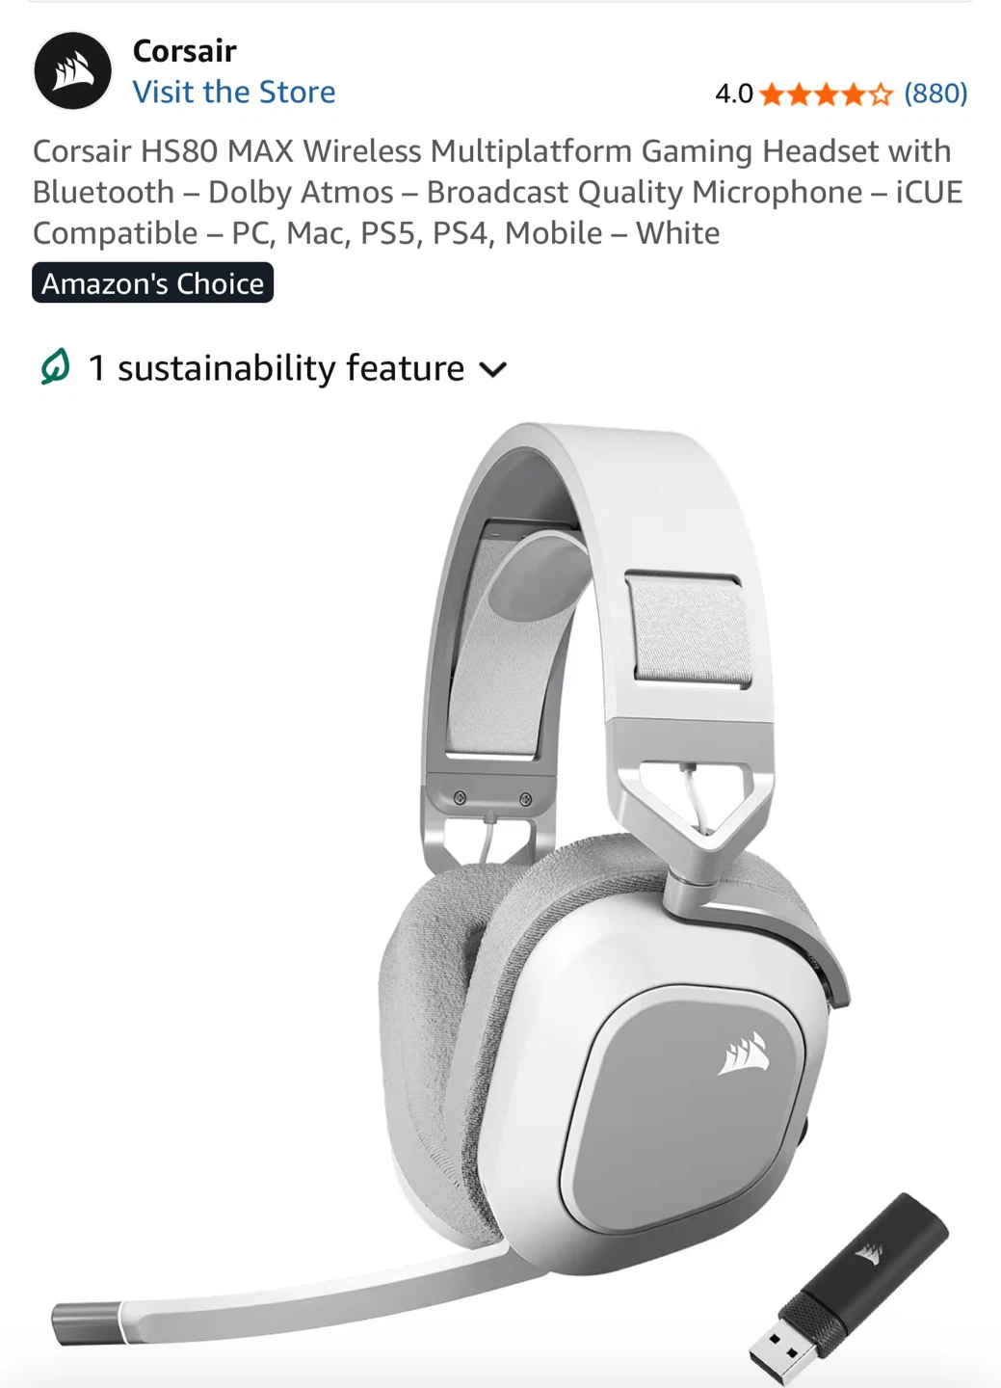Click the Corsair brand name heading
Screen dimensions: 1001x1388
click(x=184, y=50)
